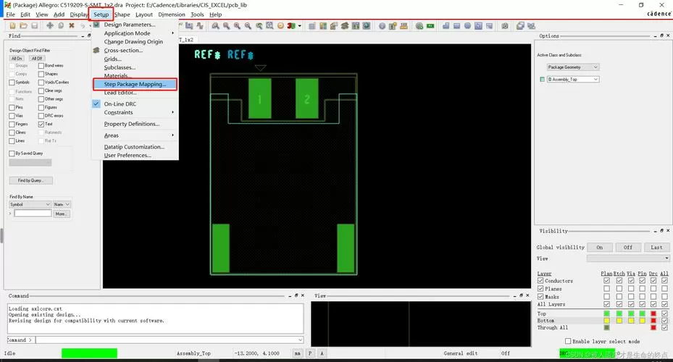Click the Find by Query button
Viewport: 673px width, 362px height.
[x=31, y=180]
